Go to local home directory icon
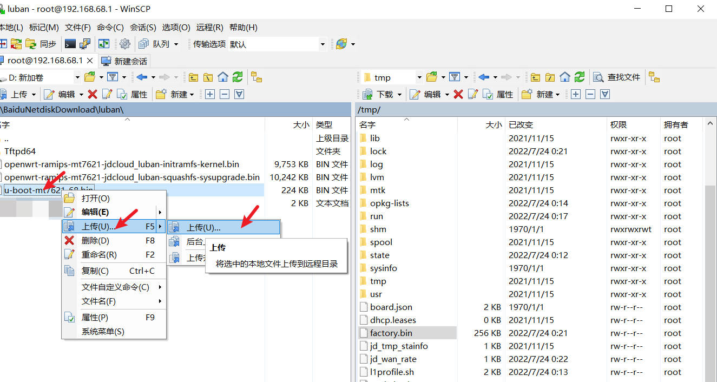 222,77
